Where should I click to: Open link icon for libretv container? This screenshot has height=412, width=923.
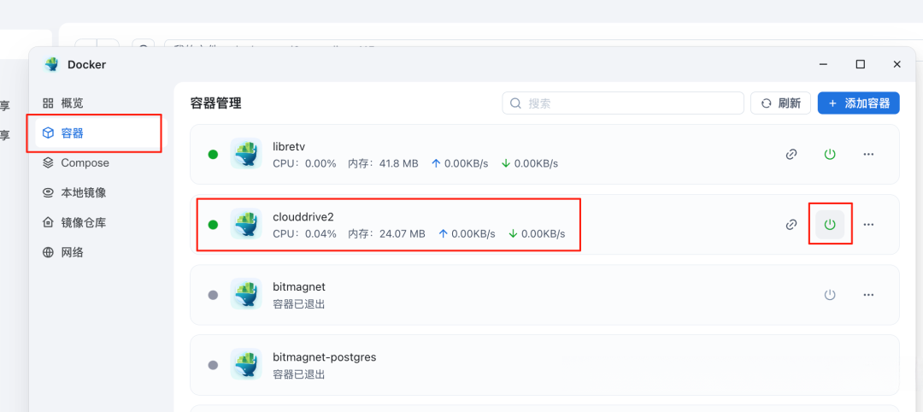[791, 154]
